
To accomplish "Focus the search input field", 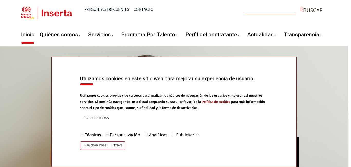I will click(270, 10).
